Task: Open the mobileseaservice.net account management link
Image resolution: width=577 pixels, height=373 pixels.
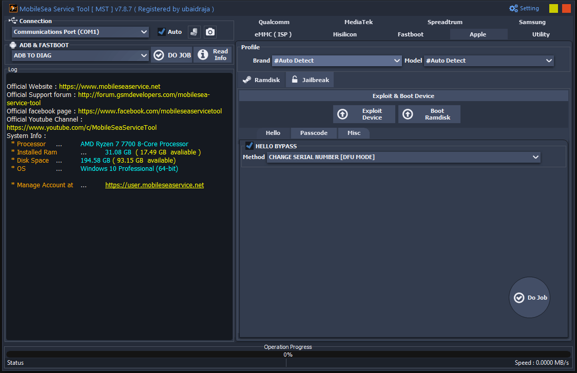Action: coord(155,185)
